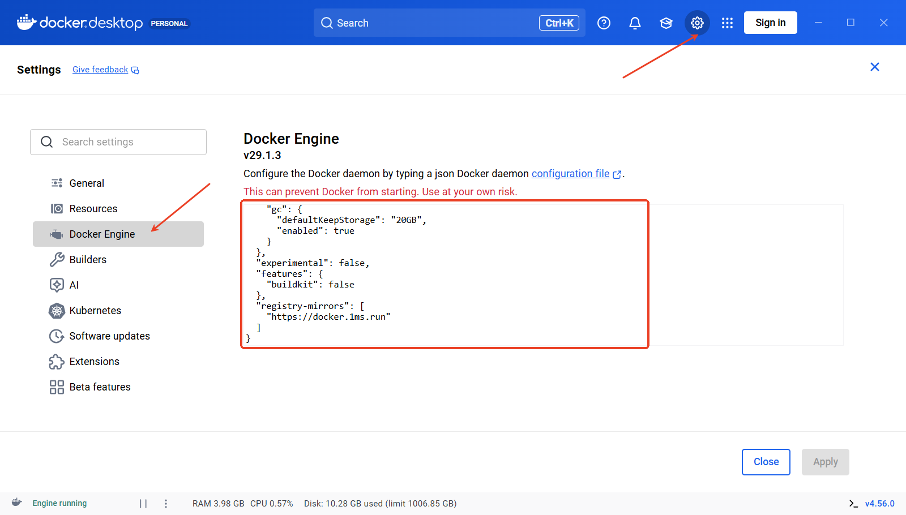Select the Software updates tab

coord(118,336)
